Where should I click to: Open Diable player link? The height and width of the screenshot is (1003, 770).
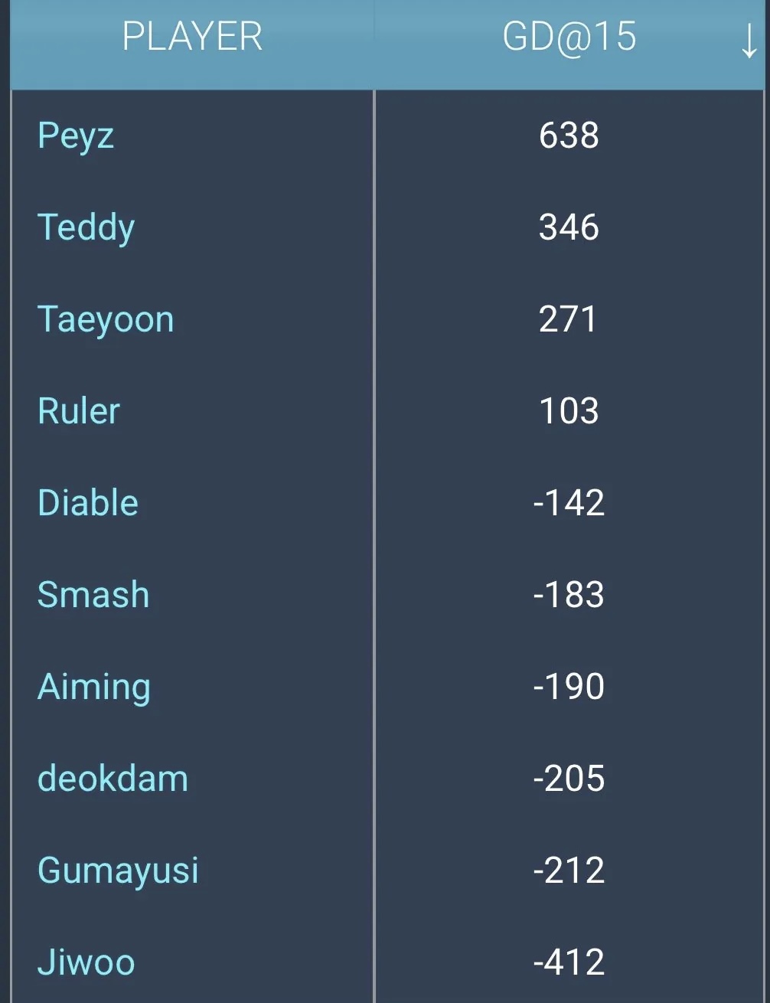coord(88,503)
